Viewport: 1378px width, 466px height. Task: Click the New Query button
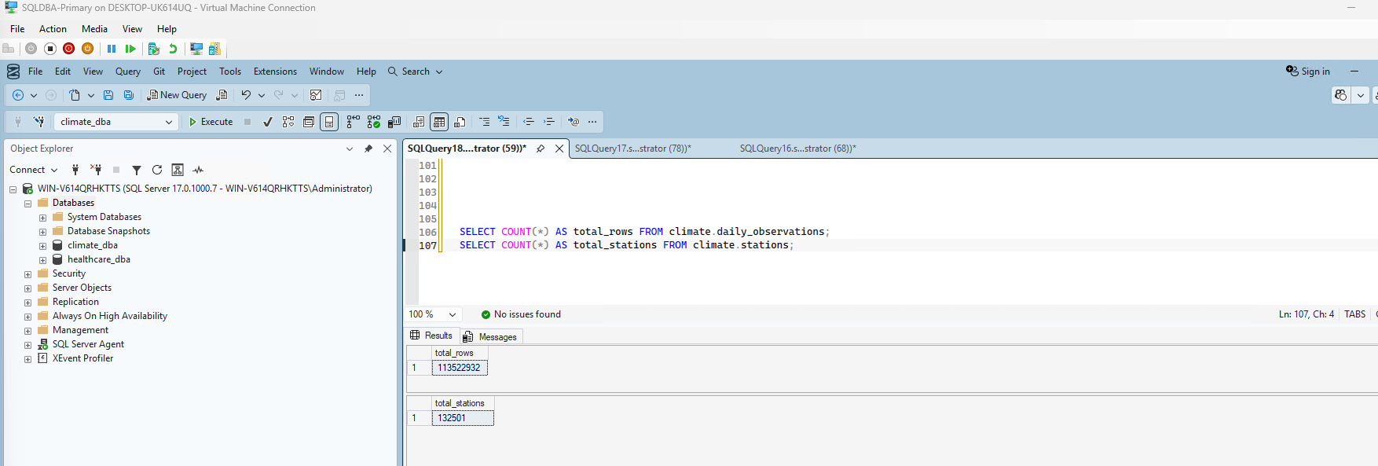click(177, 95)
